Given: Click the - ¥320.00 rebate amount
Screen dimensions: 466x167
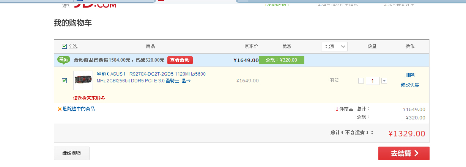Looking at the screenshot, I should [x=414, y=118].
